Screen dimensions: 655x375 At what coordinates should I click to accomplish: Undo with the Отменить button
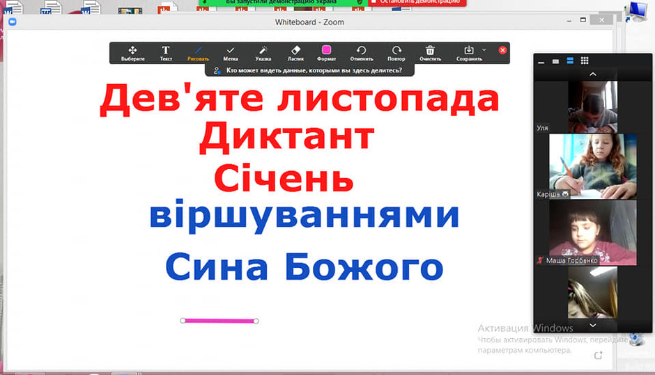pyautogui.click(x=362, y=54)
